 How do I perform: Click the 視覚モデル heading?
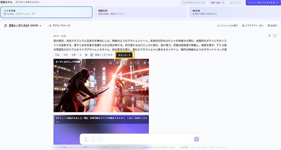tap(6, 2)
